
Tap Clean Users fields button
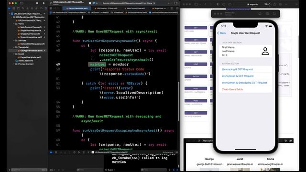[245, 89]
